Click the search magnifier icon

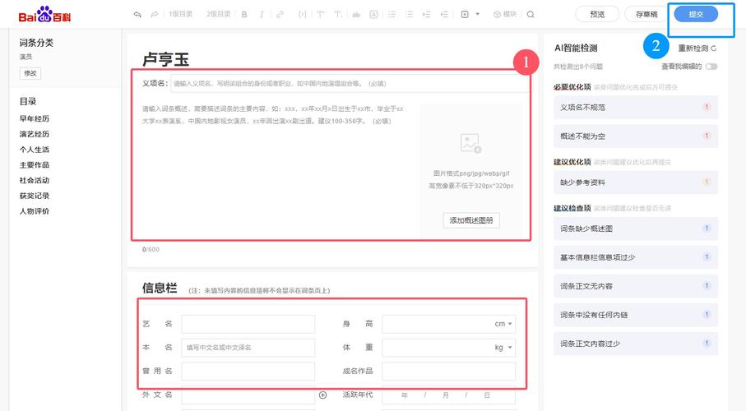tap(531, 14)
